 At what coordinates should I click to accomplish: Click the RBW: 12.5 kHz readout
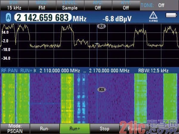tap(153, 71)
